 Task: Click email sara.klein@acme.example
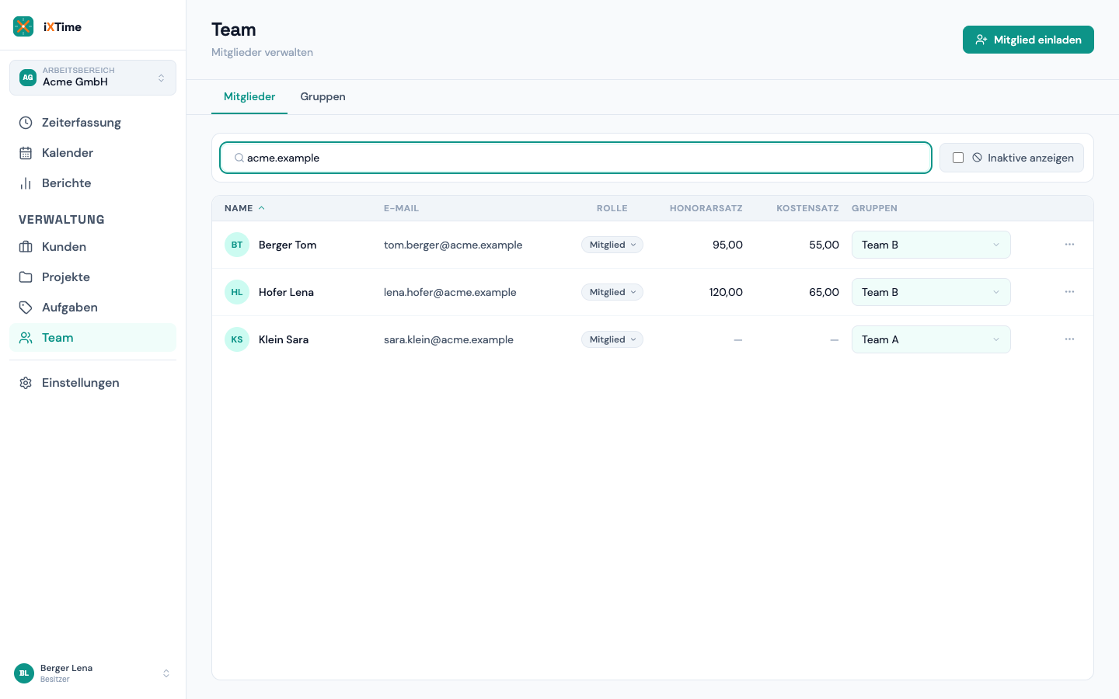tap(448, 339)
